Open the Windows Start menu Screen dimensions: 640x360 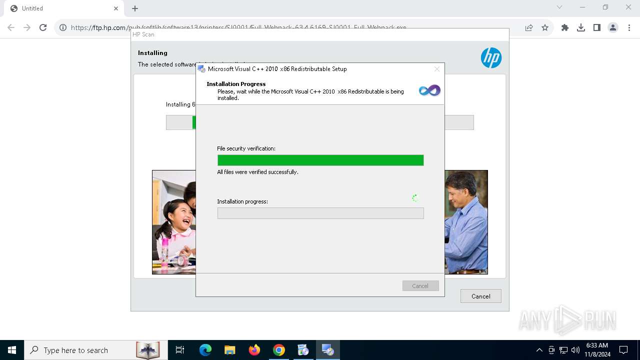click(x=12, y=350)
